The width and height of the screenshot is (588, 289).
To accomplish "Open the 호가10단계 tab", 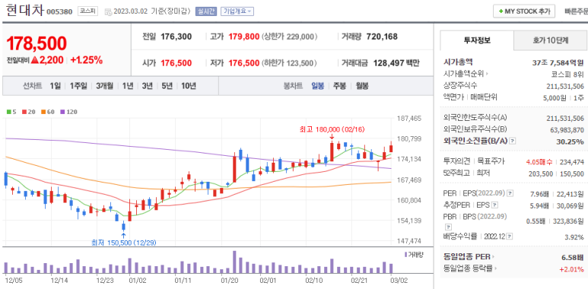I will (x=551, y=40).
